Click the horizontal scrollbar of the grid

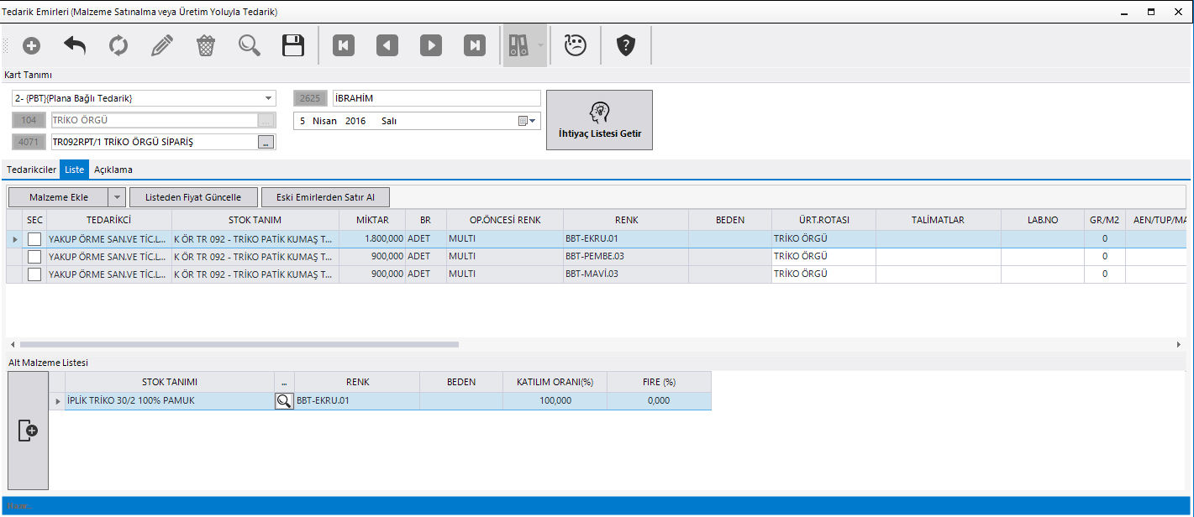click(x=239, y=344)
